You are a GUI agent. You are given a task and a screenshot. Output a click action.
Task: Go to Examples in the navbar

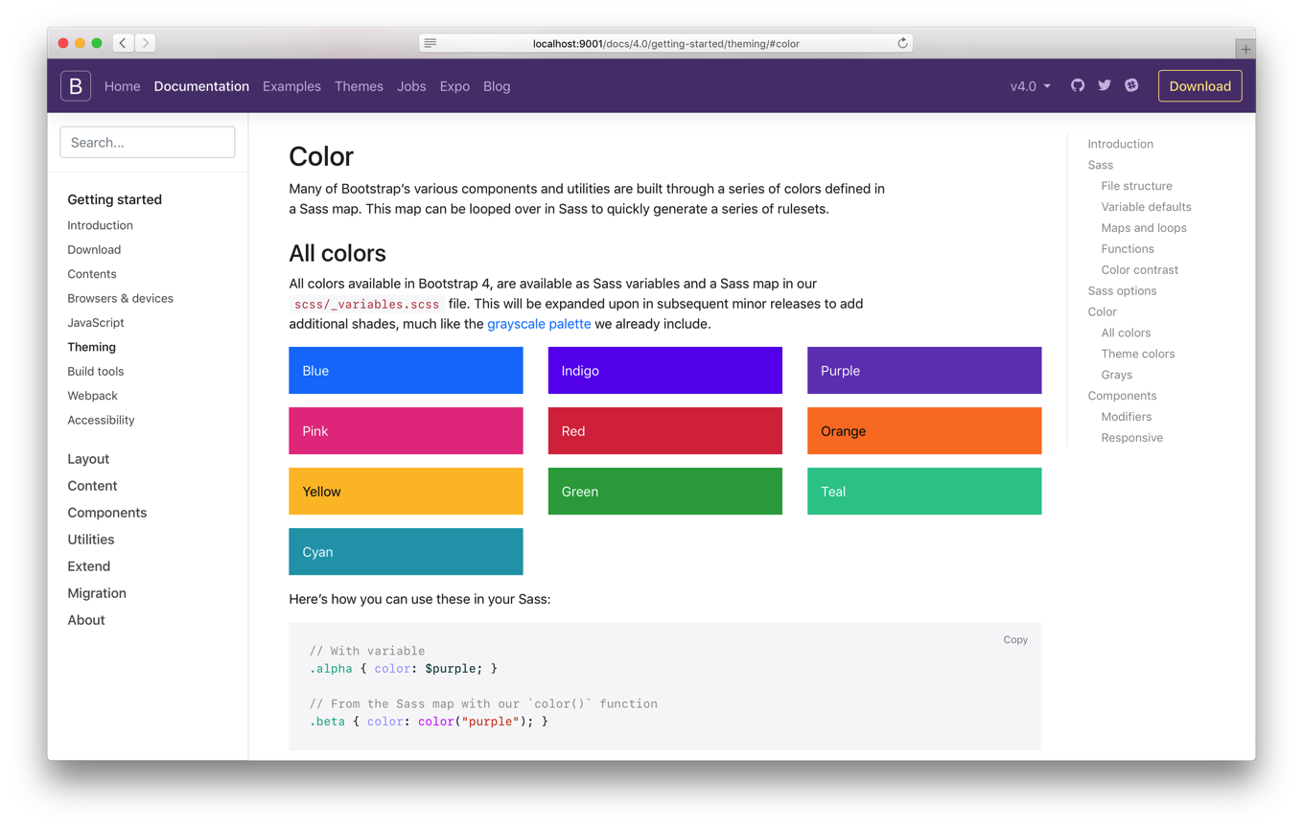pos(291,86)
